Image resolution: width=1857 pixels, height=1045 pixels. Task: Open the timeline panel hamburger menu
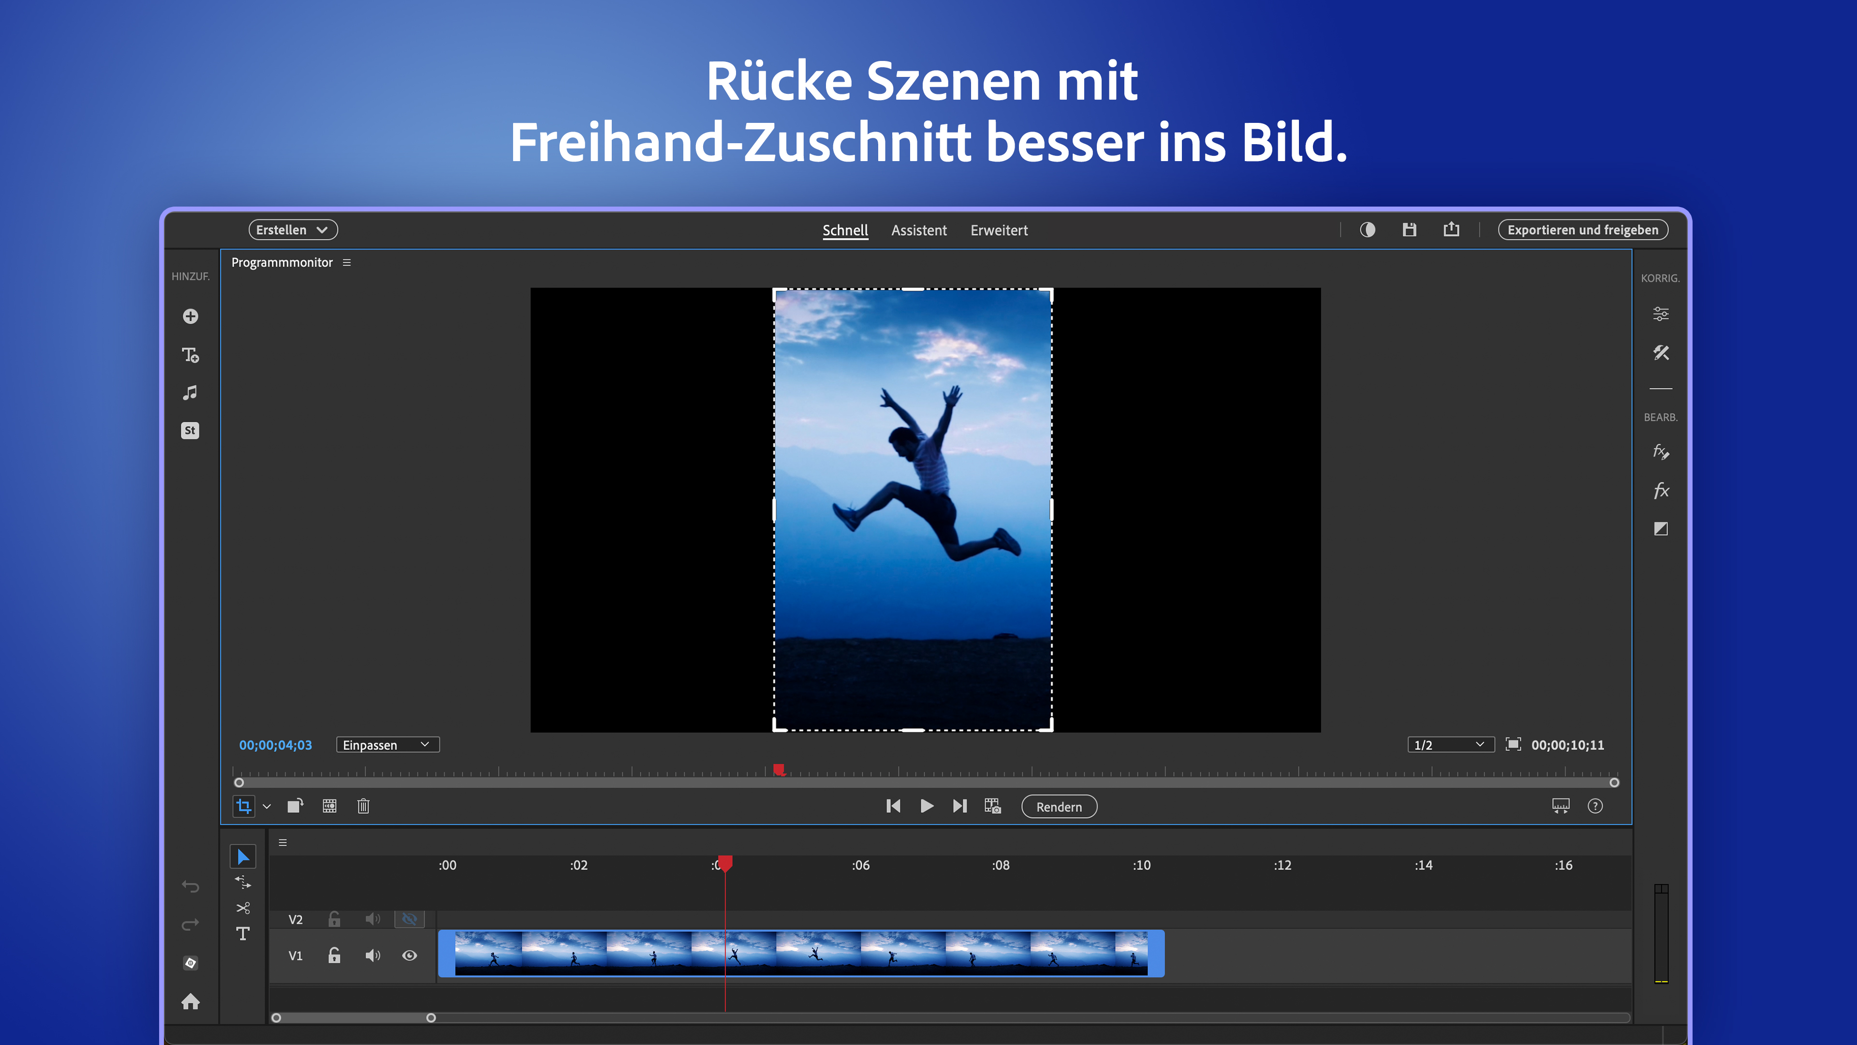tap(282, 842)
